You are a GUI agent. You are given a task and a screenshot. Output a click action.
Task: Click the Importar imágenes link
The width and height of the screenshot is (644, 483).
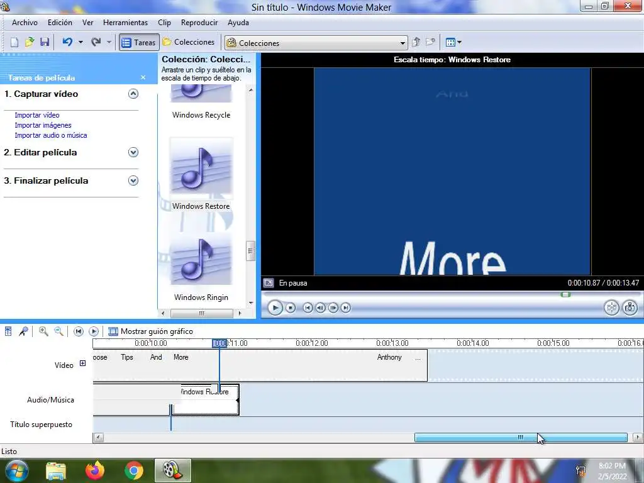coord(43,125)
